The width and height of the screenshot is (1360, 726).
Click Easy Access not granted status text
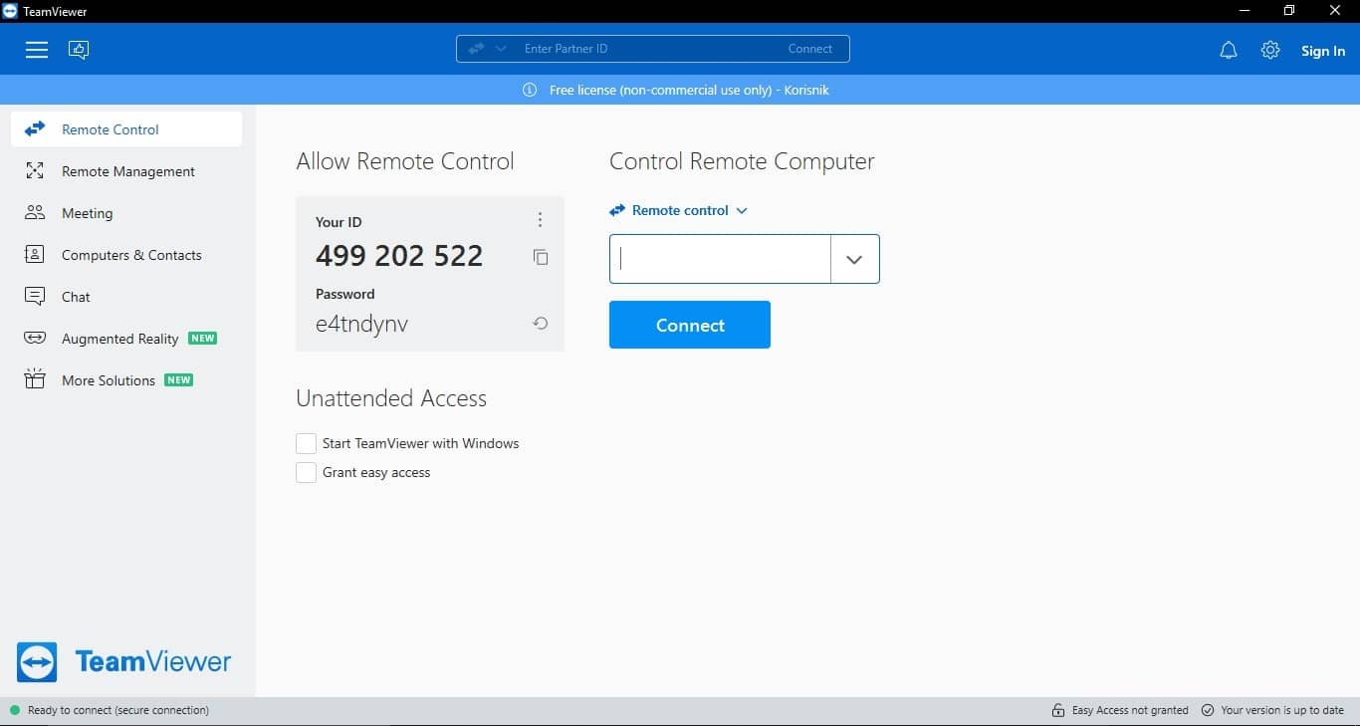[x=1130, y=710]
